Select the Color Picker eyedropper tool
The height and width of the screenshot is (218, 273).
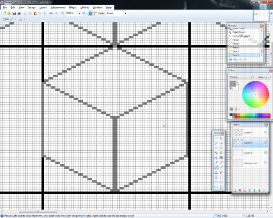tap(221, 168)
